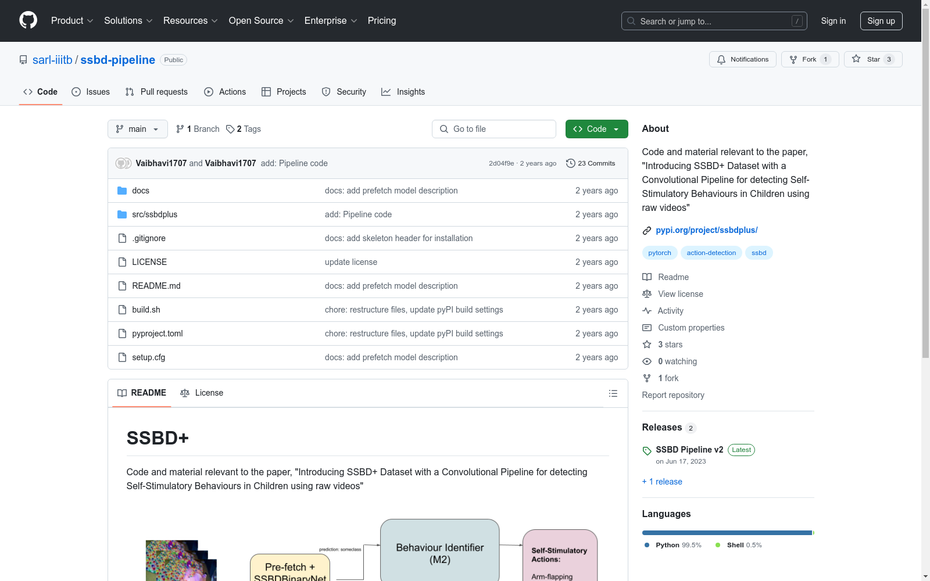Click the Activity pulse icon
The height and width of the screenshot is (581, 930).
click(x=647, y=311)
